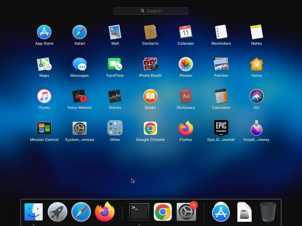Open Contacts app
The width and height of the screenshot is (302, 226).
pyautogui.click(x=150, y=32)
